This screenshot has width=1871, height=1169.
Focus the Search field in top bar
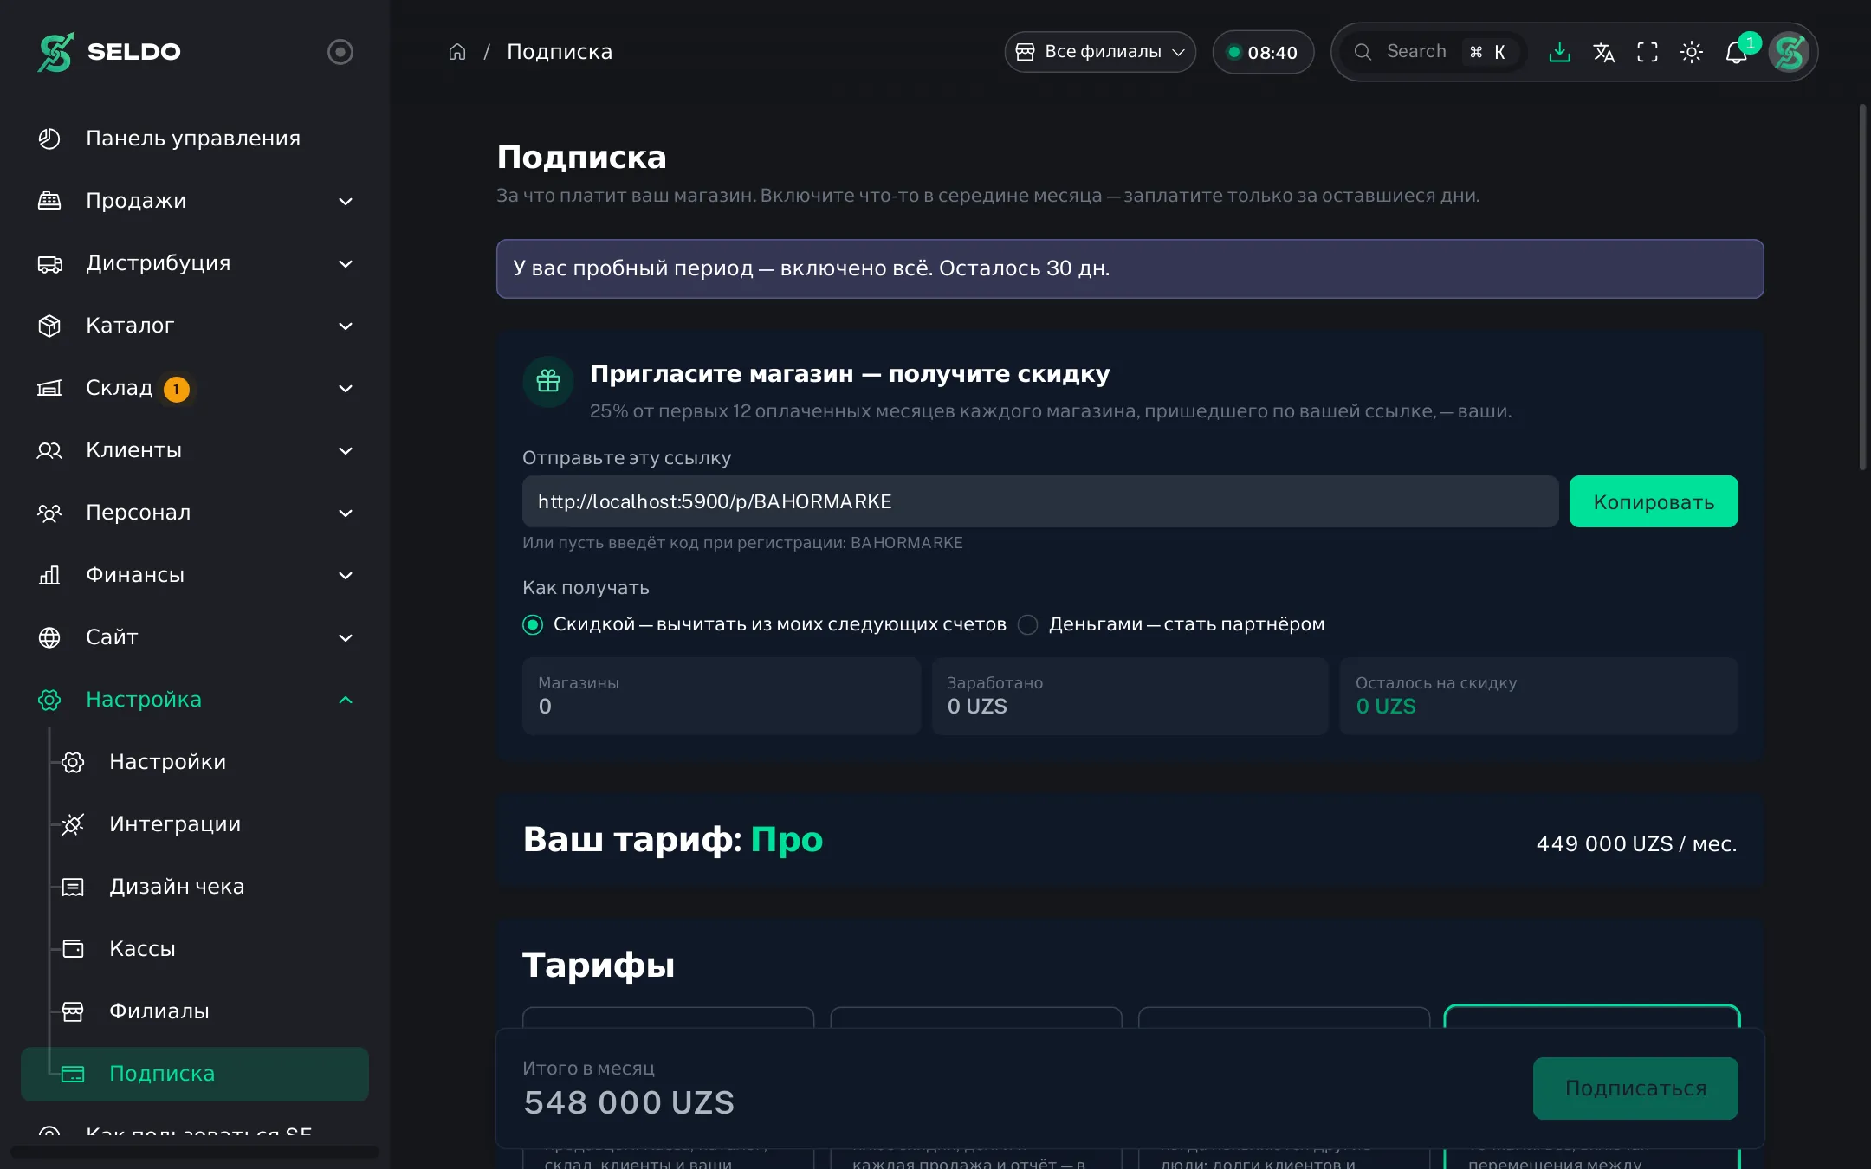pyautogui.click(x=1431, y=52)
